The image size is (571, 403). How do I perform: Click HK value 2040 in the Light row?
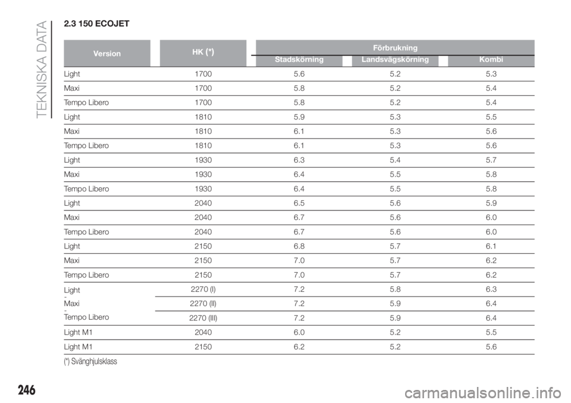pos(203,203)
